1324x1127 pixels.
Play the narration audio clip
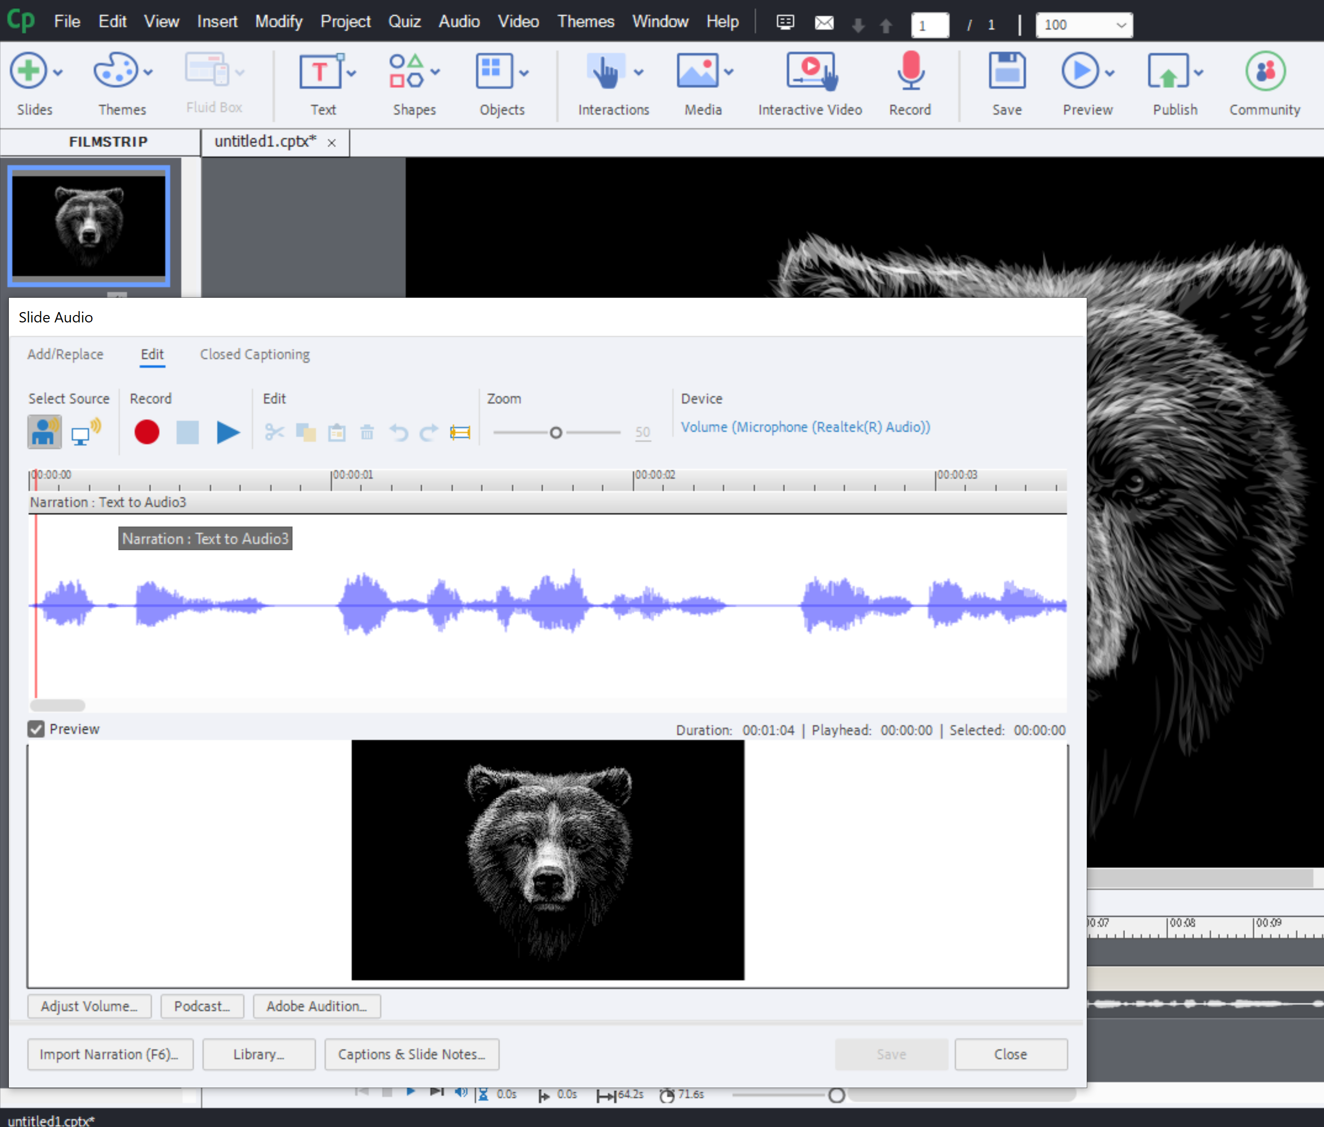pos(227,432)
